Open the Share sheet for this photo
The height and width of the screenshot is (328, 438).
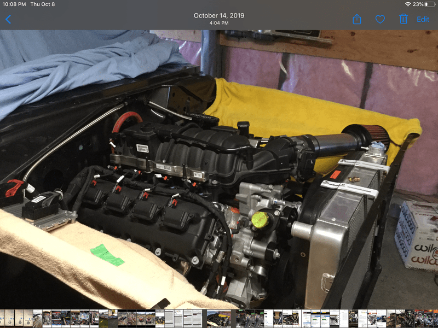(357, 19)
